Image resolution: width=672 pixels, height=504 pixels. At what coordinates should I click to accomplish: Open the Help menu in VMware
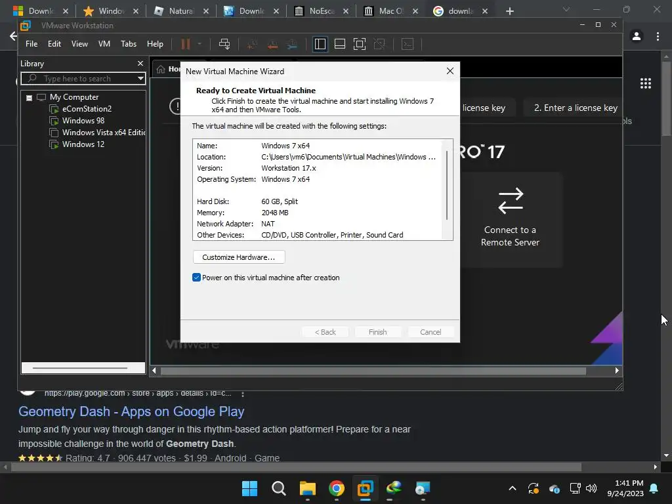(x=155, y=44)
